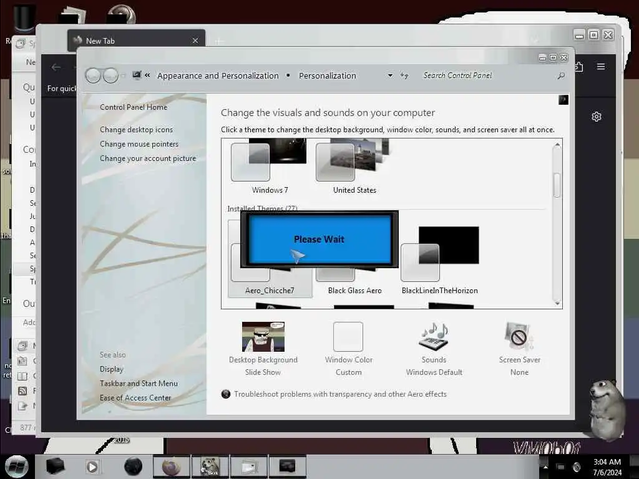The image size is (639, 479).
Task: Open Ease of Access Center link
Action: pyautogui.click(x=135, y=397)
